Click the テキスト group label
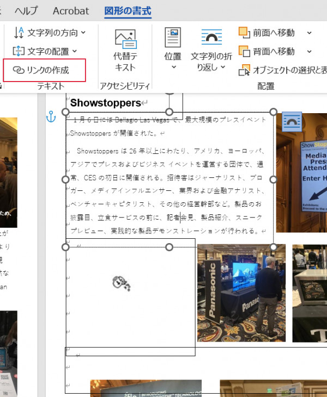This screenshot has width=327, height=397. (51, 86)
